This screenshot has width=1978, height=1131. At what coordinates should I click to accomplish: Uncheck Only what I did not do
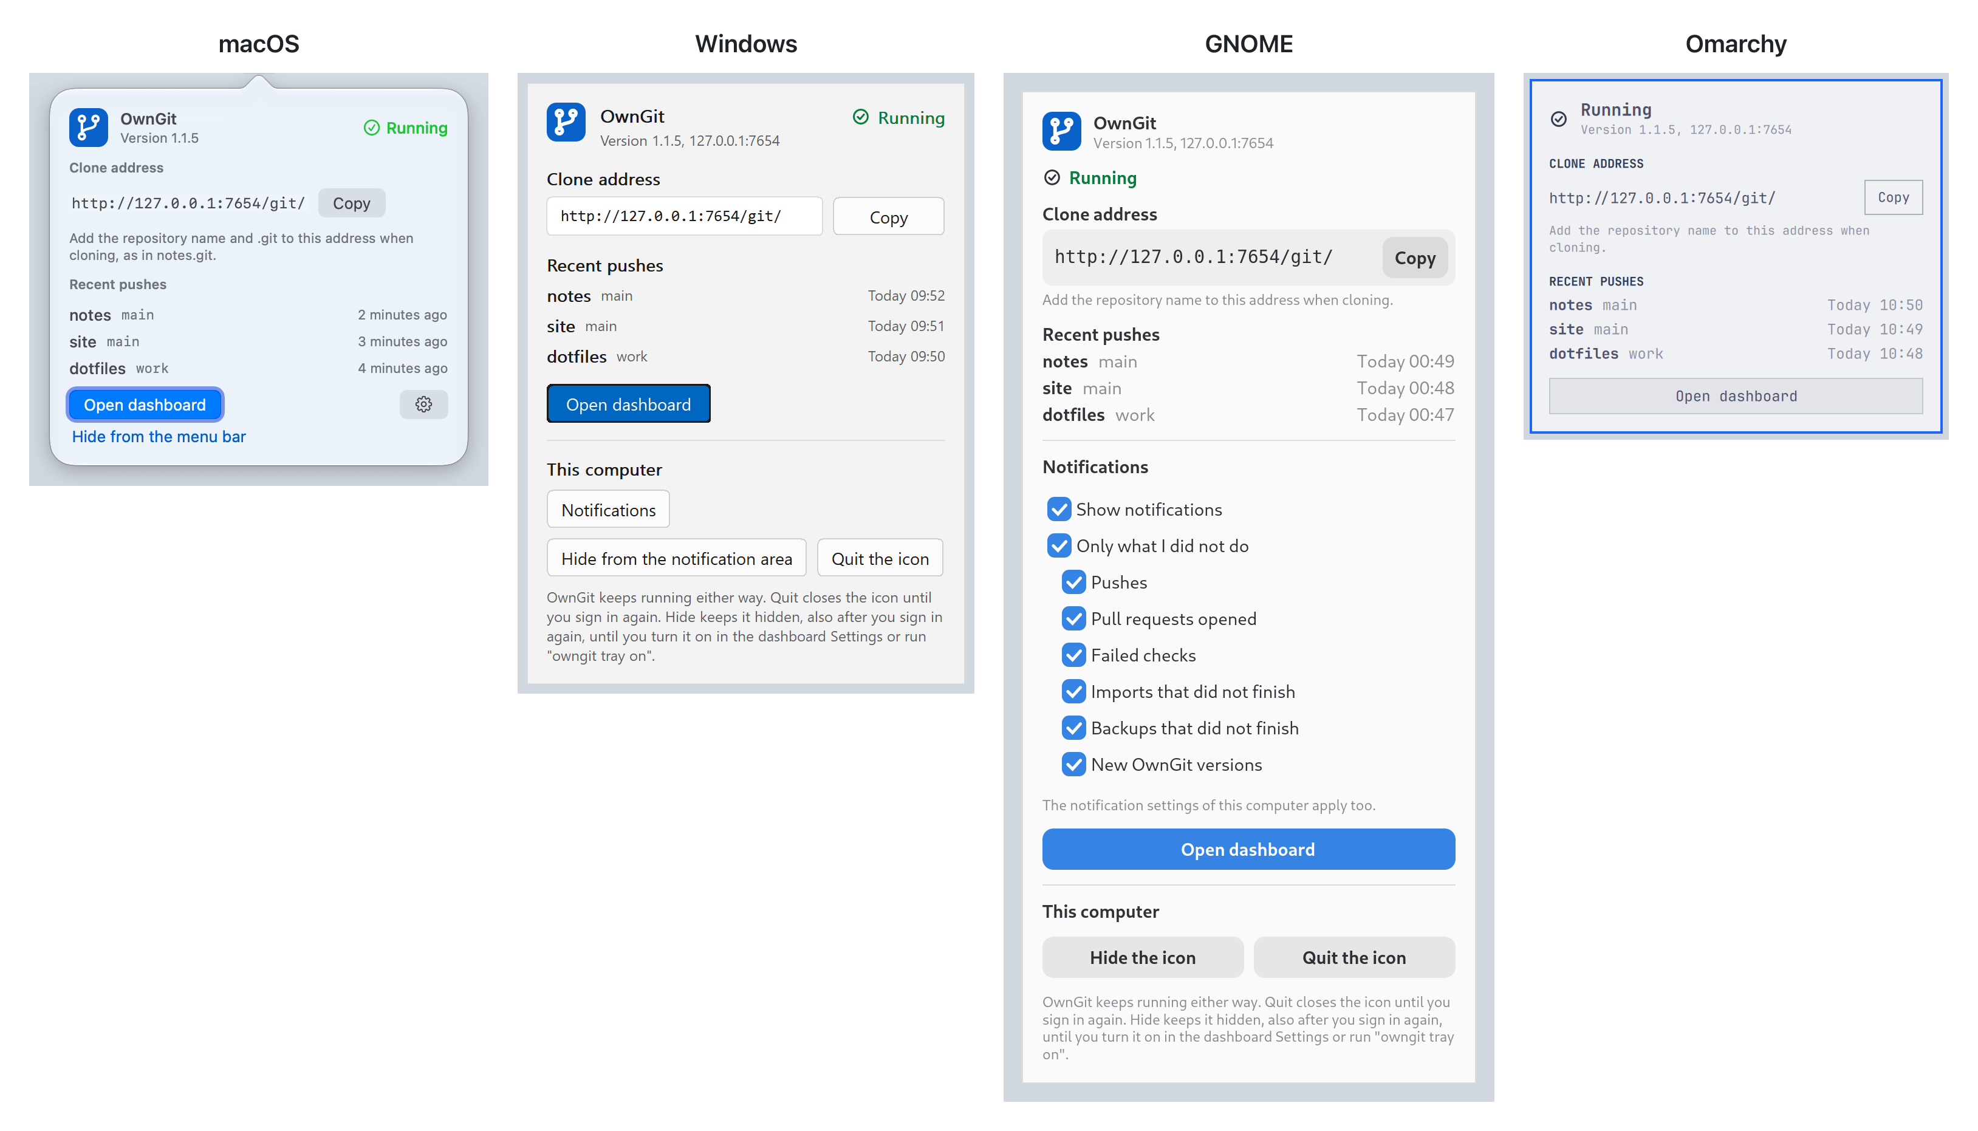click(x=1059, y=546)
